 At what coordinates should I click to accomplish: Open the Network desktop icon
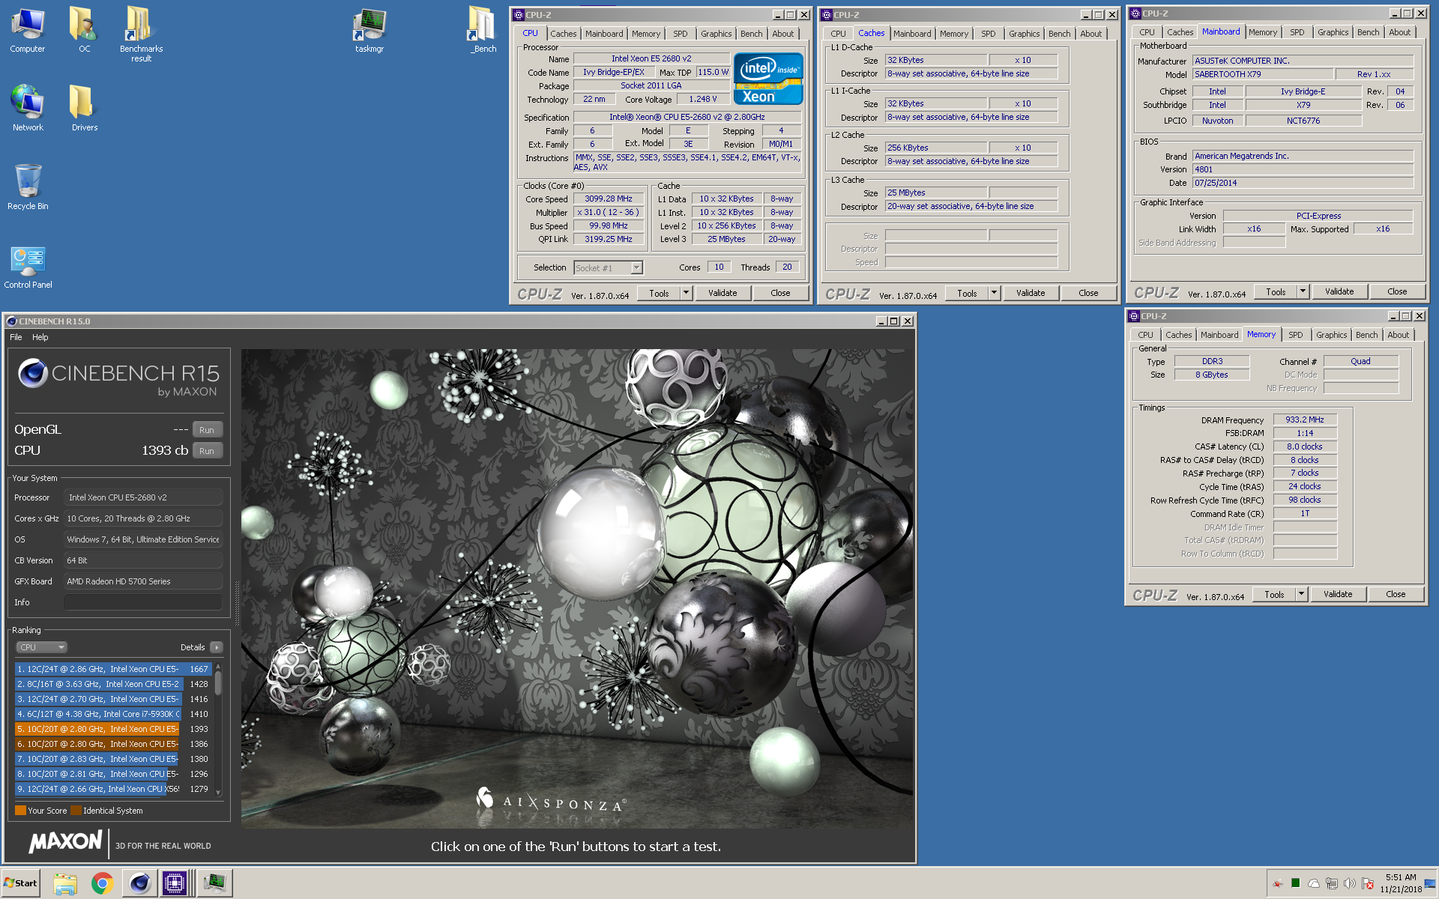(28, 109)
